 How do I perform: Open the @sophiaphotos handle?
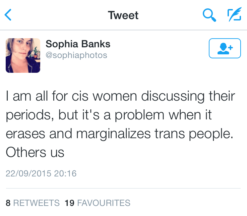coord(76,55)
